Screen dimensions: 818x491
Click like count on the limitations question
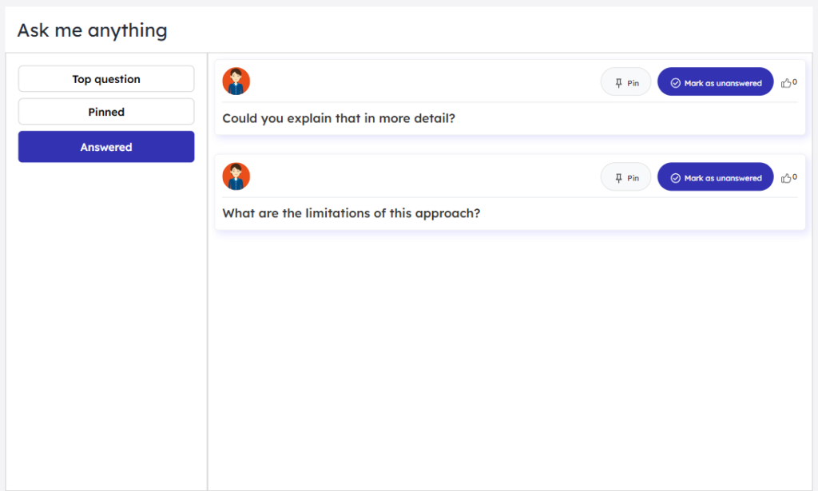795,177
